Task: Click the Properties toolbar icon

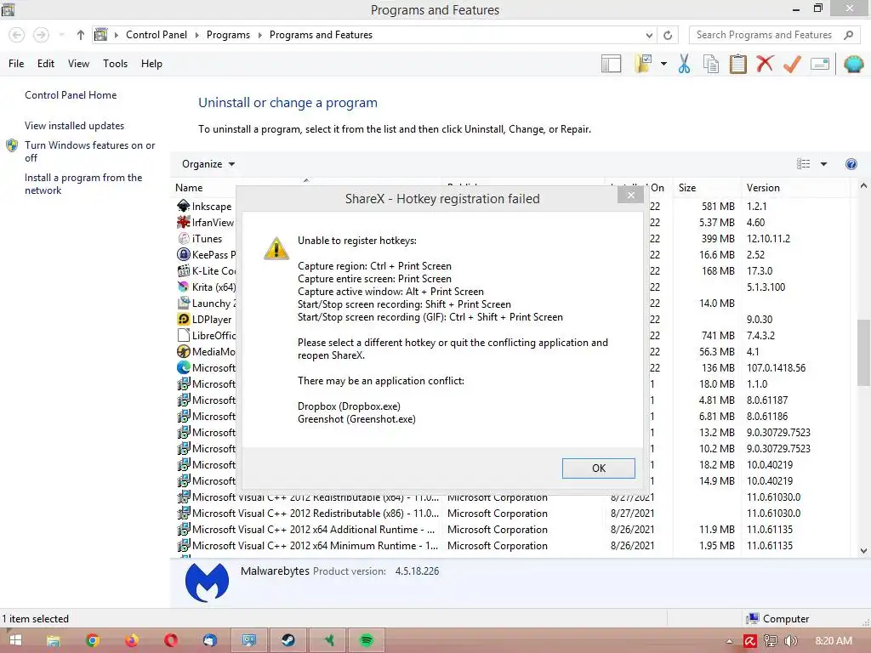Action: (820, 64)
